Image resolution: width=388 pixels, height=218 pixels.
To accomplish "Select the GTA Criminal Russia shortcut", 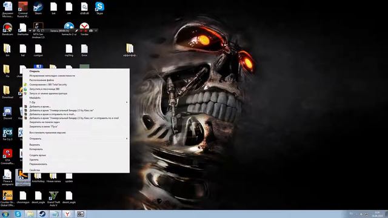I will tap(7, 156).
